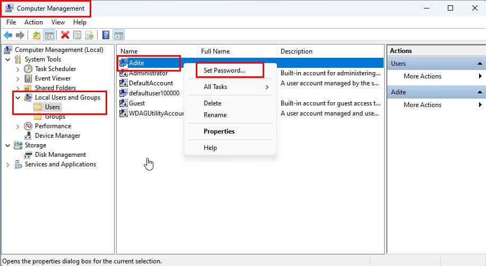Open the View menu
486x266 pixels.
(x=58, y=22)
